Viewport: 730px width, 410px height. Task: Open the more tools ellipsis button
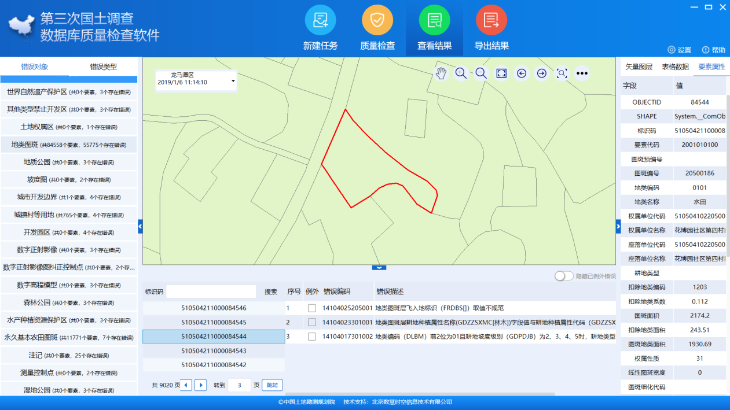582,73
